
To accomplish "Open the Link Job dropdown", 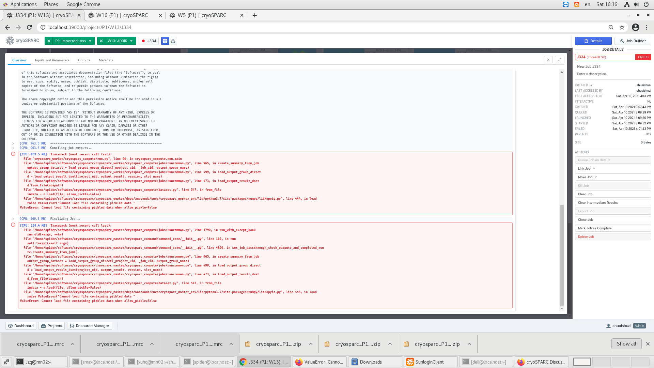I will pyautogui.click(x=613, y=168).
